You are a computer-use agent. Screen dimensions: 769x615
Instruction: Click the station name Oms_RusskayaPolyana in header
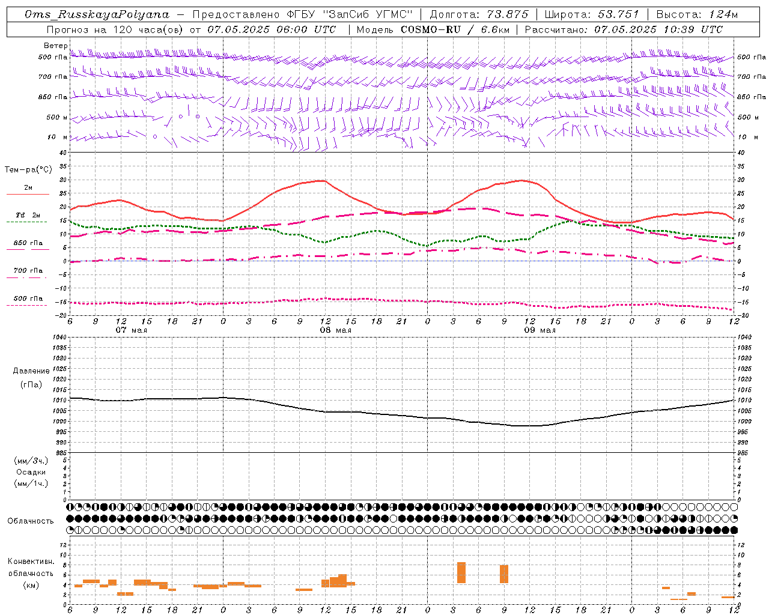pos(97,14)
